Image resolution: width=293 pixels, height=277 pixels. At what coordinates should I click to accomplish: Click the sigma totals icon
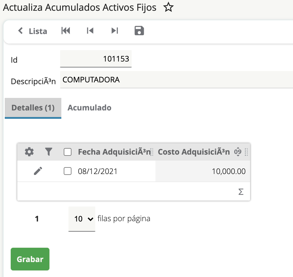tap(241, 192)
